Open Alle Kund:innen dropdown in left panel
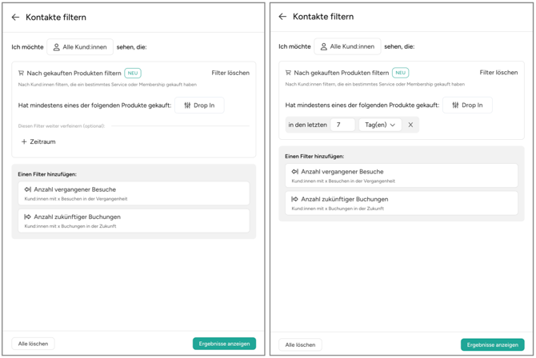The width and height of the screenshot is (536, 358). point(80,47)
